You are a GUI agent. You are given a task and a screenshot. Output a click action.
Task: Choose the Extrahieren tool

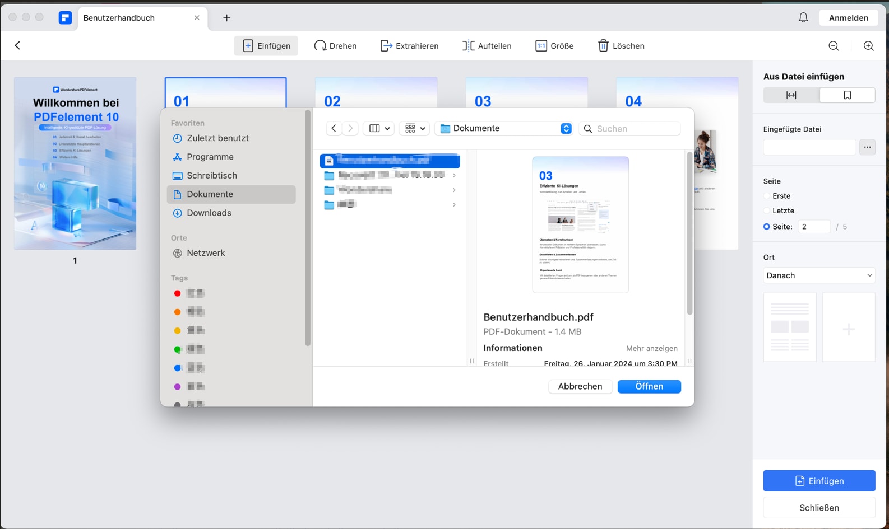coord(409,46)
